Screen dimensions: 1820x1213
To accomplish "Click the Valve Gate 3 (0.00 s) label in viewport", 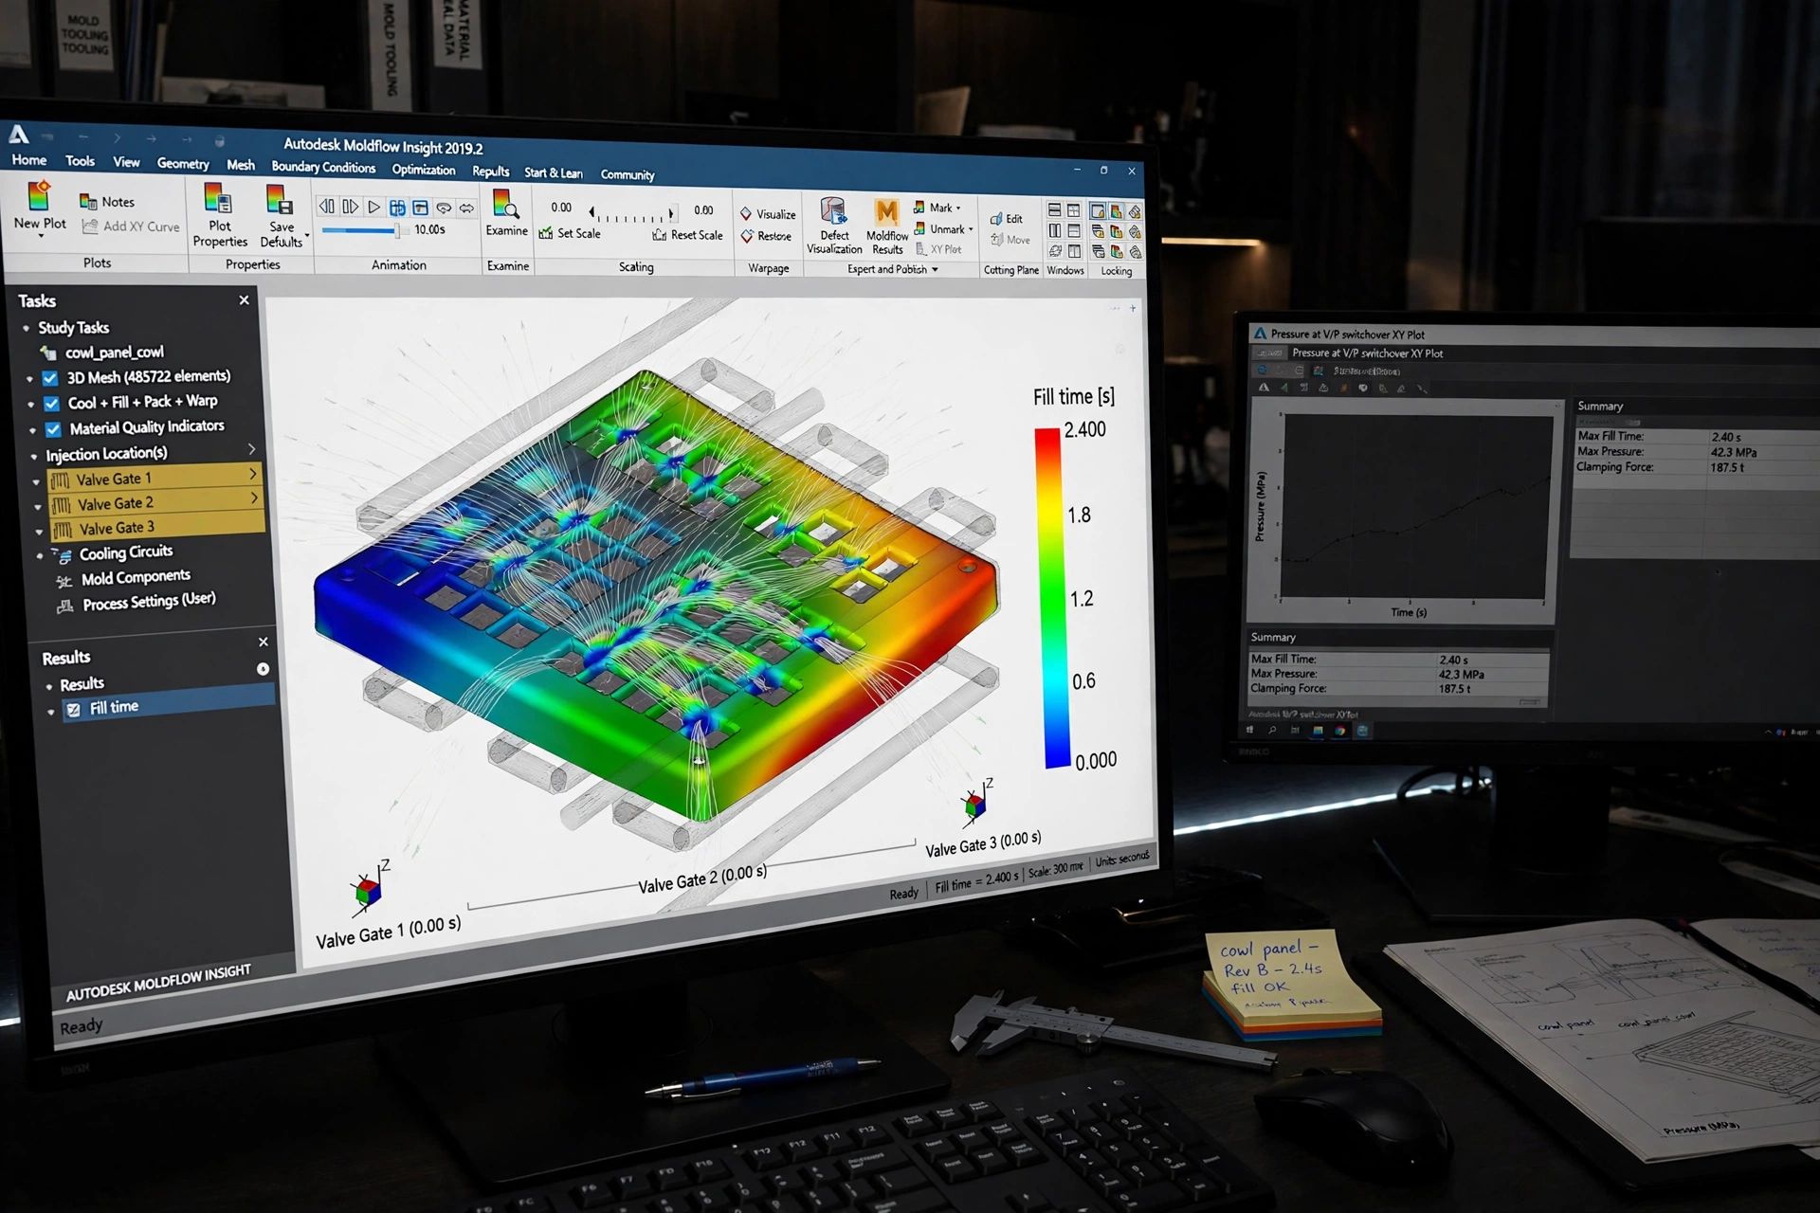I will coord(983,843).
